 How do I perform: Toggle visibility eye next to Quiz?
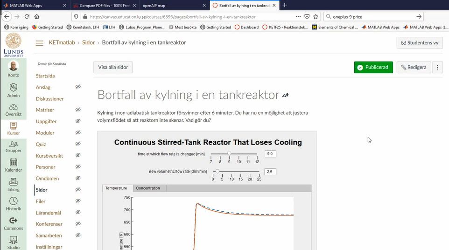78,144
